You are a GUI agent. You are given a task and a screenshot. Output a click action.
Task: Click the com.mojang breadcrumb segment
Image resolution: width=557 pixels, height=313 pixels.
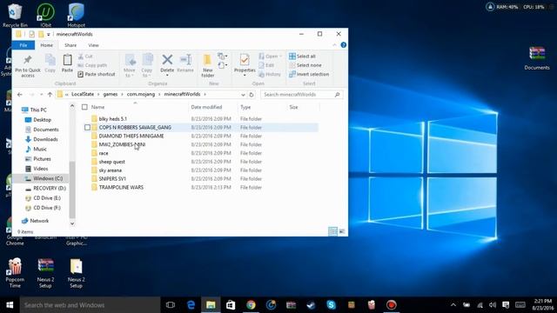(141, 95)
